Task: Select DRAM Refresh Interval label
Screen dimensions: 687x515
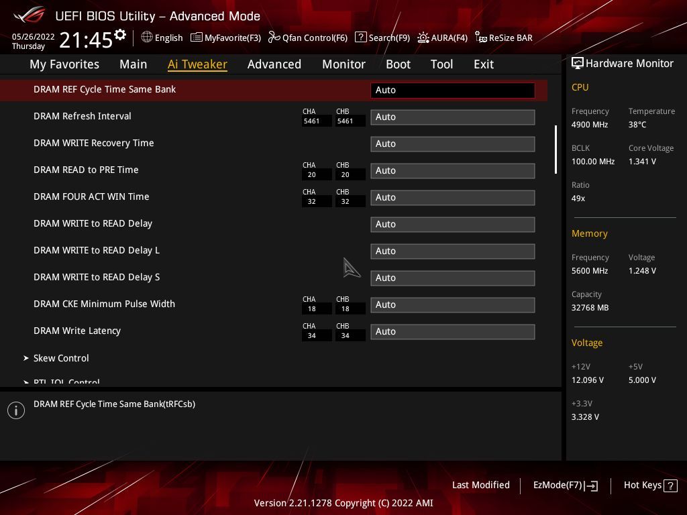Action: 83,116
